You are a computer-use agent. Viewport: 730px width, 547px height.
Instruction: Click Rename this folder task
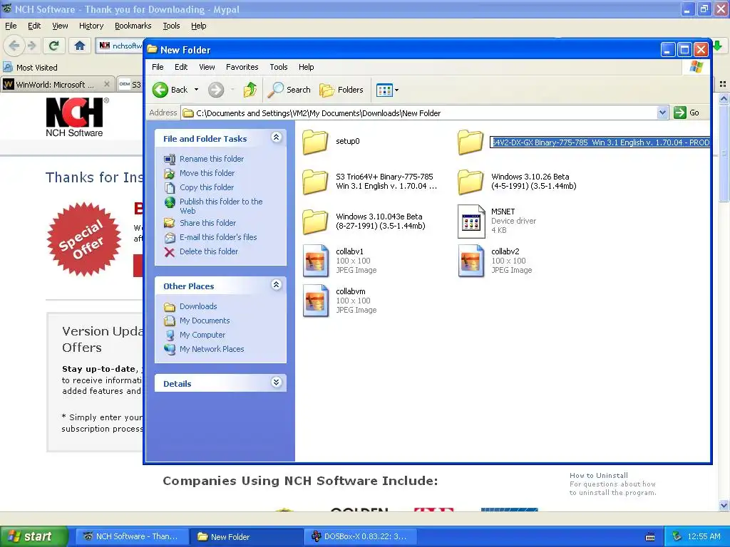click(211, 159)
